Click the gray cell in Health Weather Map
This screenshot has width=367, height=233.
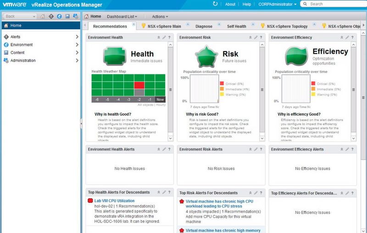(139, 92)
